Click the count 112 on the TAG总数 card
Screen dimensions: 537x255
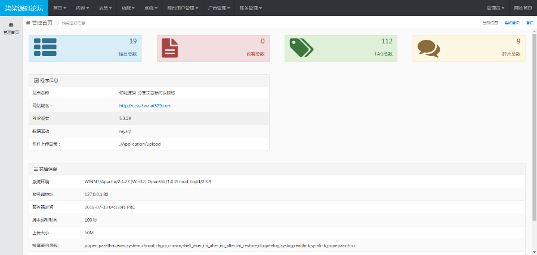387,41
